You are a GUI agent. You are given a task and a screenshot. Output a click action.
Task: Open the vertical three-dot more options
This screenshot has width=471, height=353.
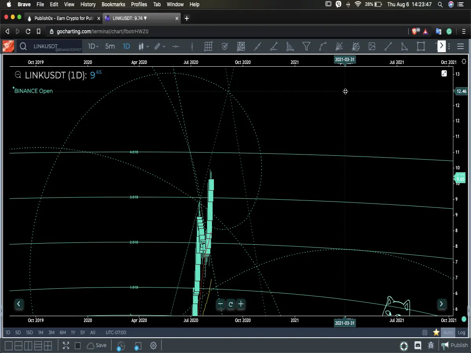(x=449, y=46)
